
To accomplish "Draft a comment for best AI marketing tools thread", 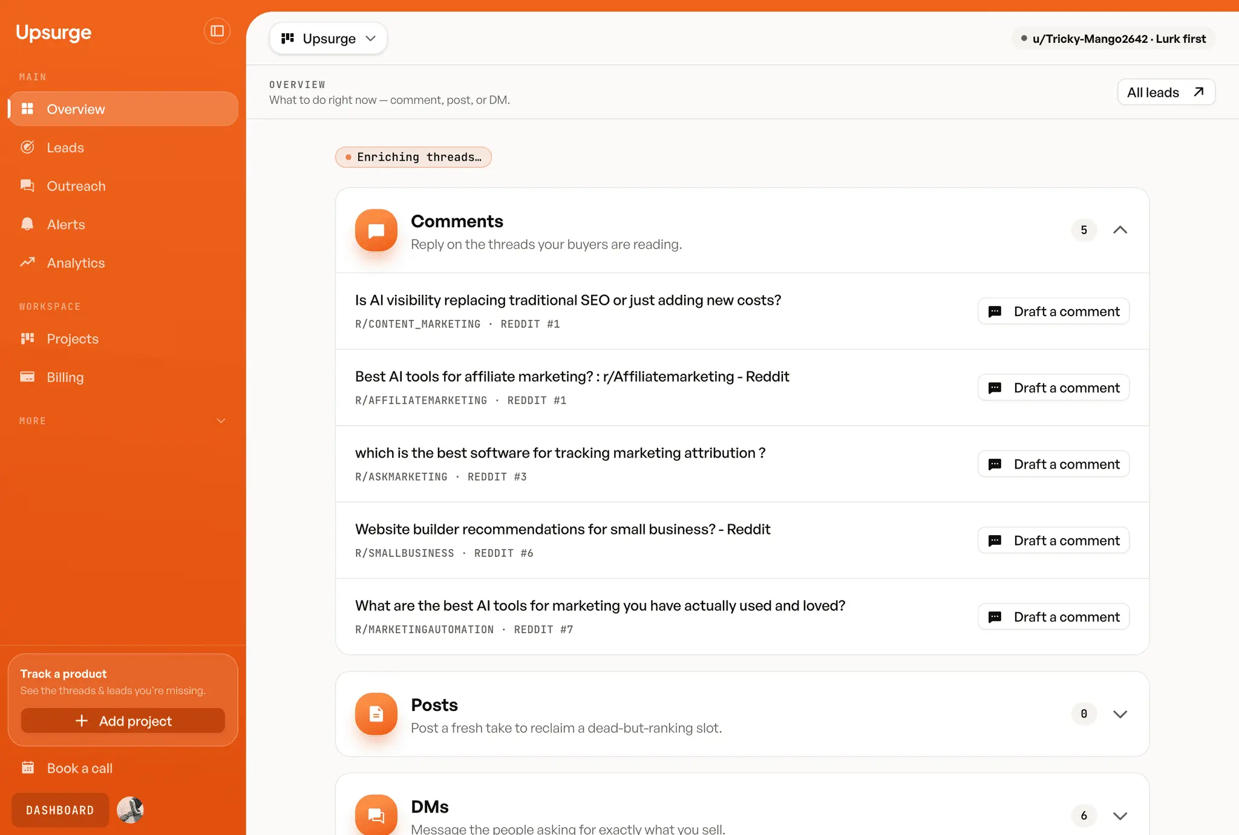I will click(x=1053, y=617).
